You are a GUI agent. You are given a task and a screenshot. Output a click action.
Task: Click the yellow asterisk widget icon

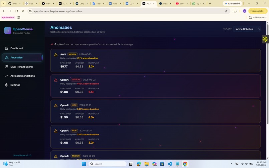265,39
